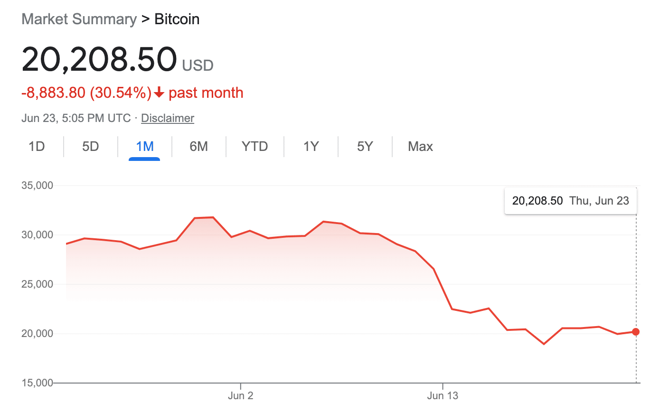The image size is (660, 412).
Task: Click the Bitcoin title text
Action: click(177, 19)
